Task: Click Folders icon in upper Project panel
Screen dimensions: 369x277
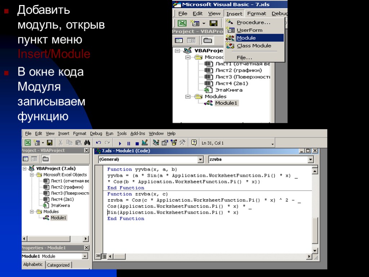Action: coord(208,40)
